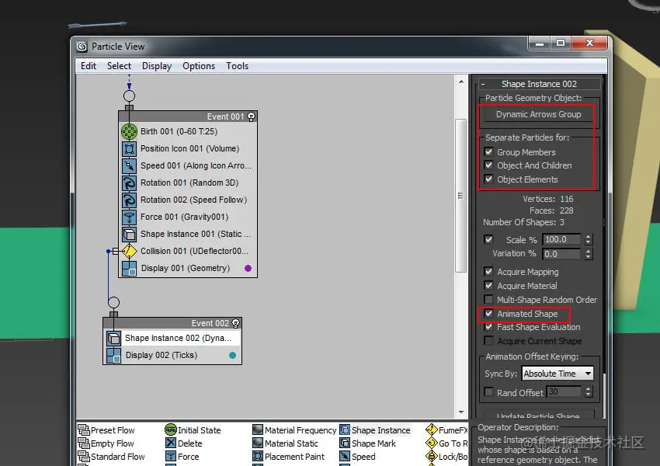Click the Dynamic Arrows Group button

click(538, 114)
